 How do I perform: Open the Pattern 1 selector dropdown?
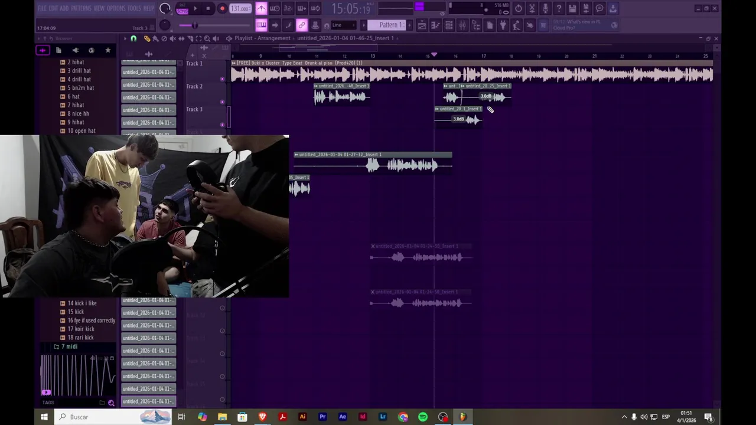(x=387, y=25)
